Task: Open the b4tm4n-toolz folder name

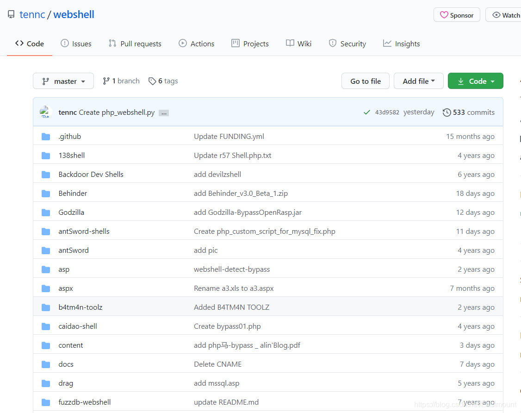Action: click(x=81, y=307)
